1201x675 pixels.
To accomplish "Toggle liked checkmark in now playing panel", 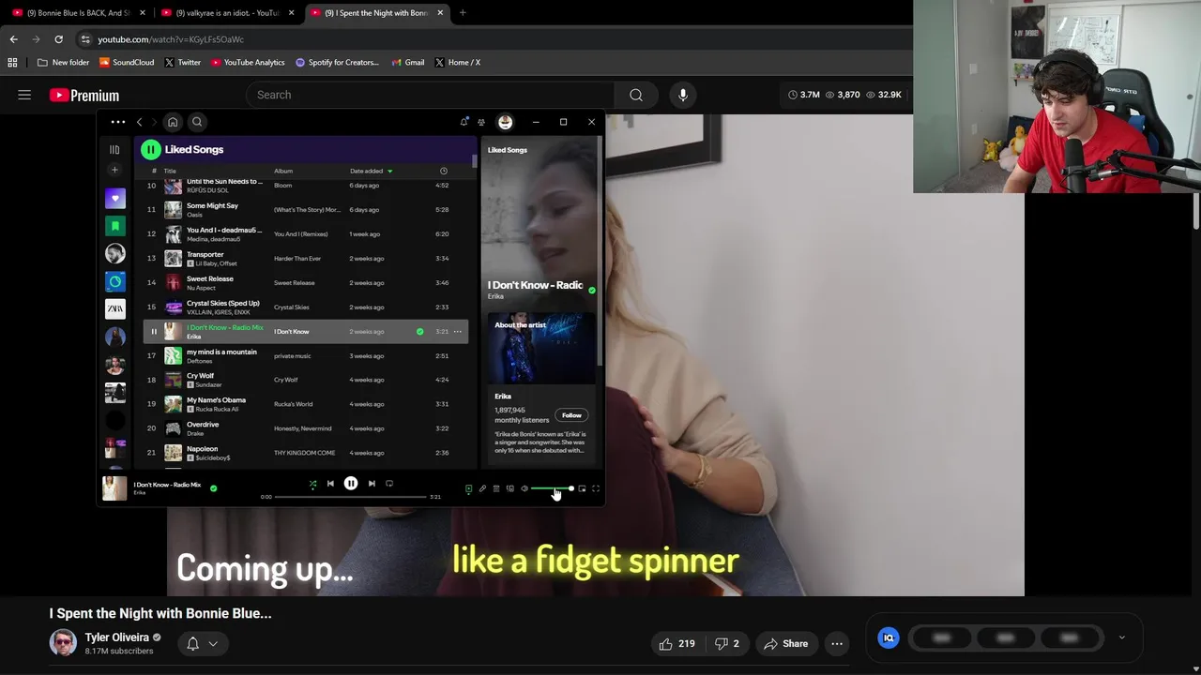I will click(x=591, y=291).
